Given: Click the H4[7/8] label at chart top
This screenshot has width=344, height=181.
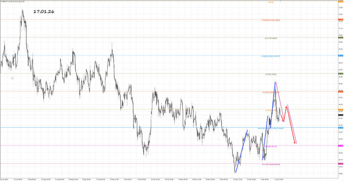Looking at the screenshot, I should click(x=271, y=2).
